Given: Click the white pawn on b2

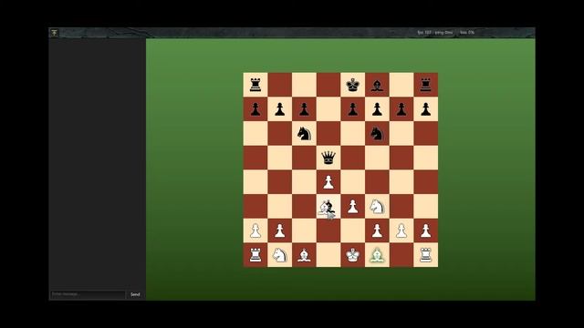Looking at the screenshot, I should click(x=280, y=231).
